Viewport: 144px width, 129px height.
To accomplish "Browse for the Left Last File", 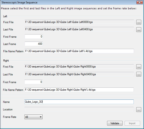I will pos(139,30).
